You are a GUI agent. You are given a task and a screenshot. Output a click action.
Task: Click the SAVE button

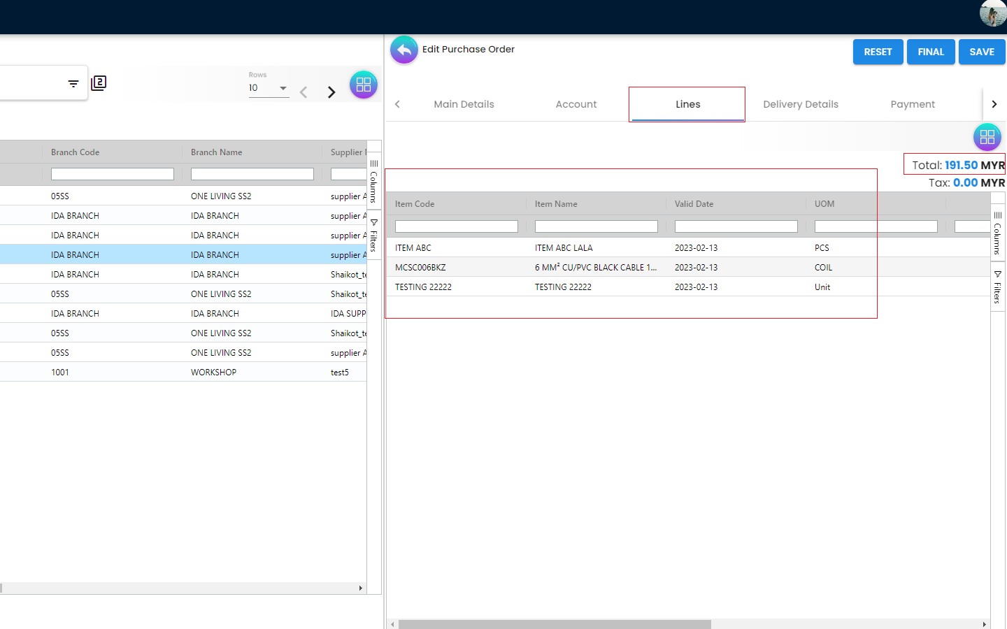pyautogui.click(x=981, y=52)
